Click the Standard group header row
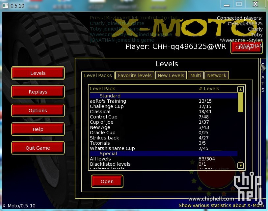268x211 pixels. click(x=164, y=96)
